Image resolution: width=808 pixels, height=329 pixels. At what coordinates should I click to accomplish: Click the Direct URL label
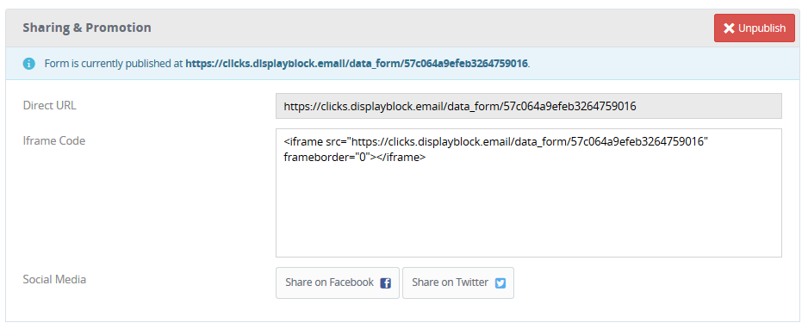(x=49, y=106)
